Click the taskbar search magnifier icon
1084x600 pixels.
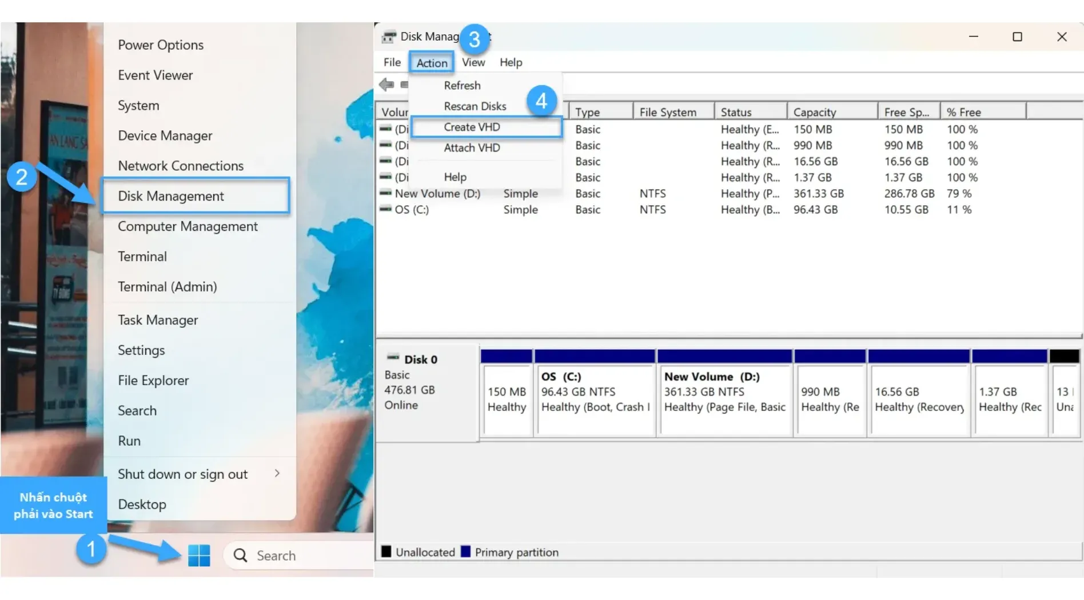241,555
